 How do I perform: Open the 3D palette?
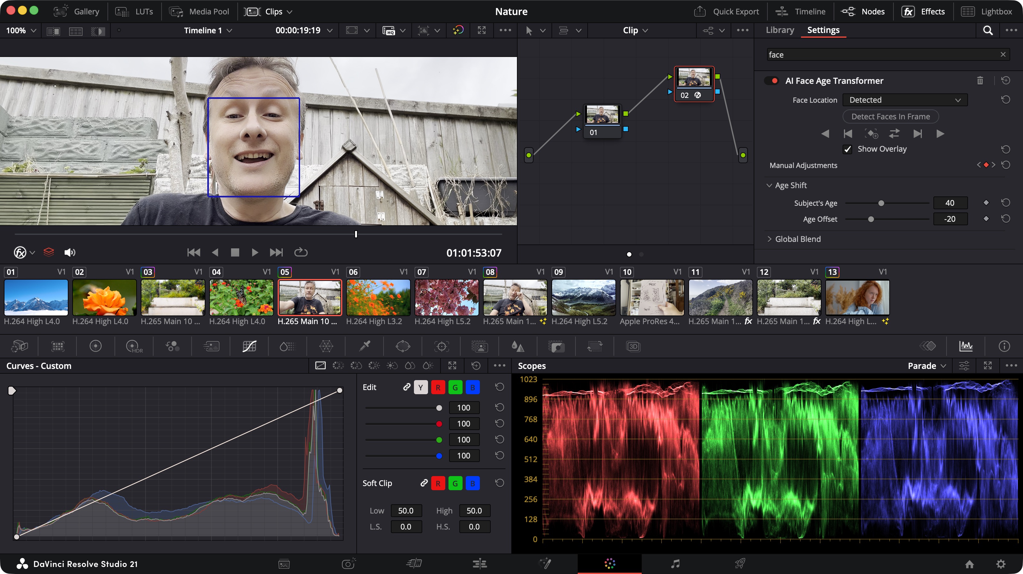[633, 346]
